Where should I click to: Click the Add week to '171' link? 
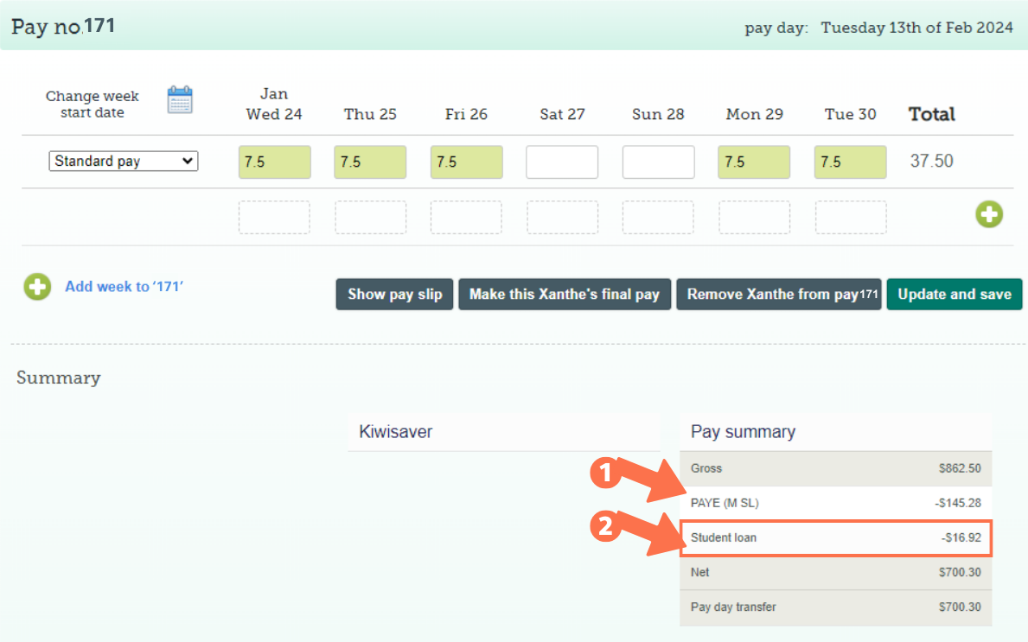[x=124, y=287]
